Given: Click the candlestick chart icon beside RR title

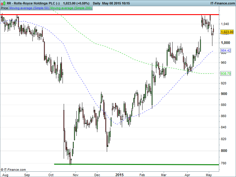Looking at the screenshot, I should coord(3,3).
